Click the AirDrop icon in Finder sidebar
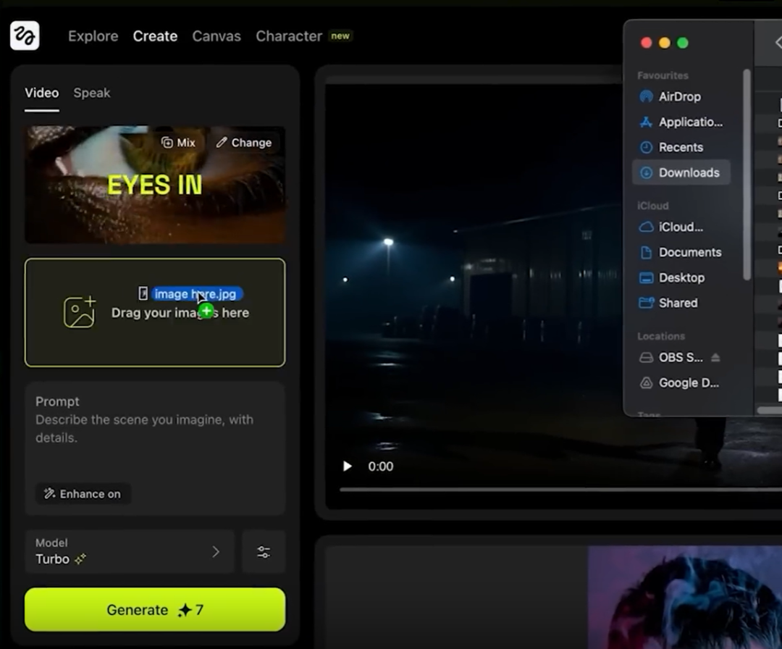The height and width of the screenshot is (649, 782). click(x=646, y=96)
